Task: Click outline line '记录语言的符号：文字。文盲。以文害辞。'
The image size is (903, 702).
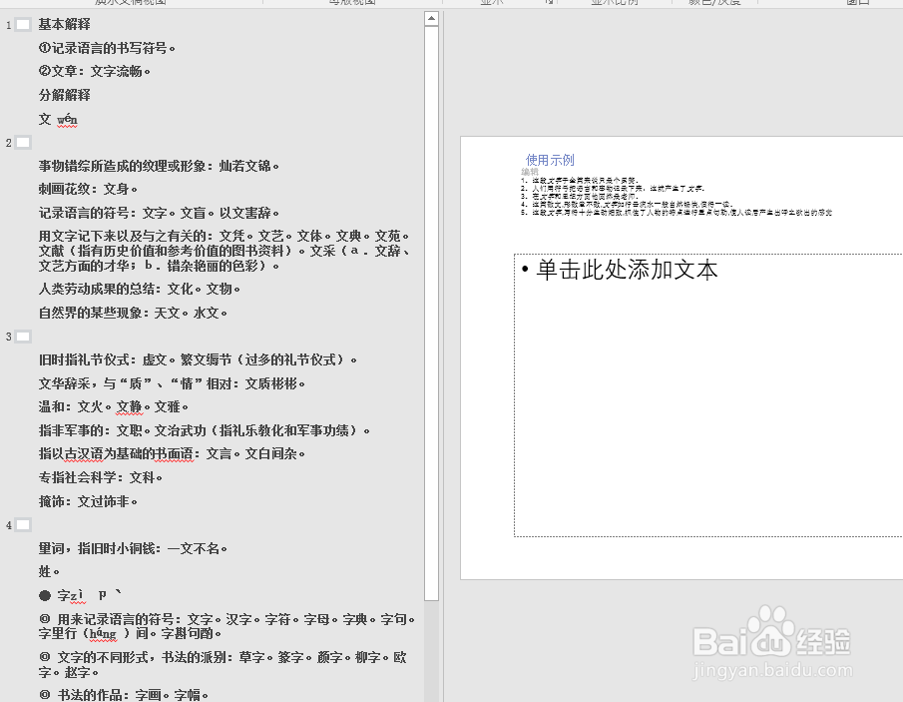Action: tap(159, 214)
